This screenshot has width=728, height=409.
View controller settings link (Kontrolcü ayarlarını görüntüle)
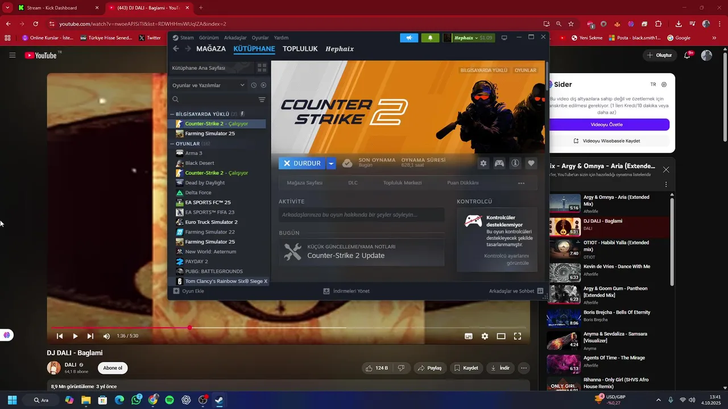[x=506, y=259]
